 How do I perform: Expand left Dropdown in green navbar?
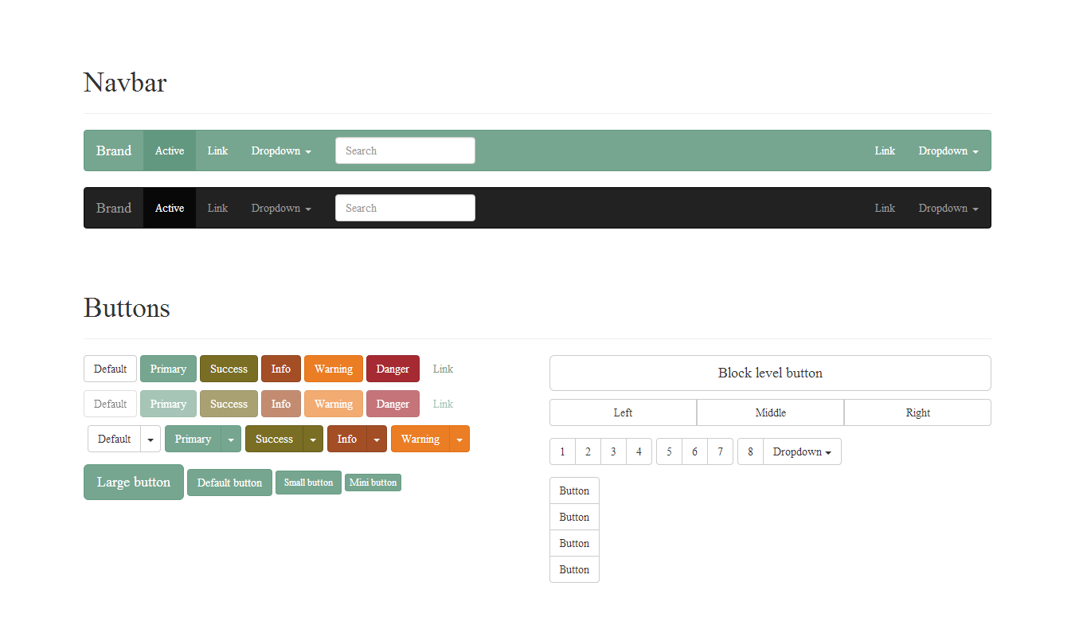[281, 150]
